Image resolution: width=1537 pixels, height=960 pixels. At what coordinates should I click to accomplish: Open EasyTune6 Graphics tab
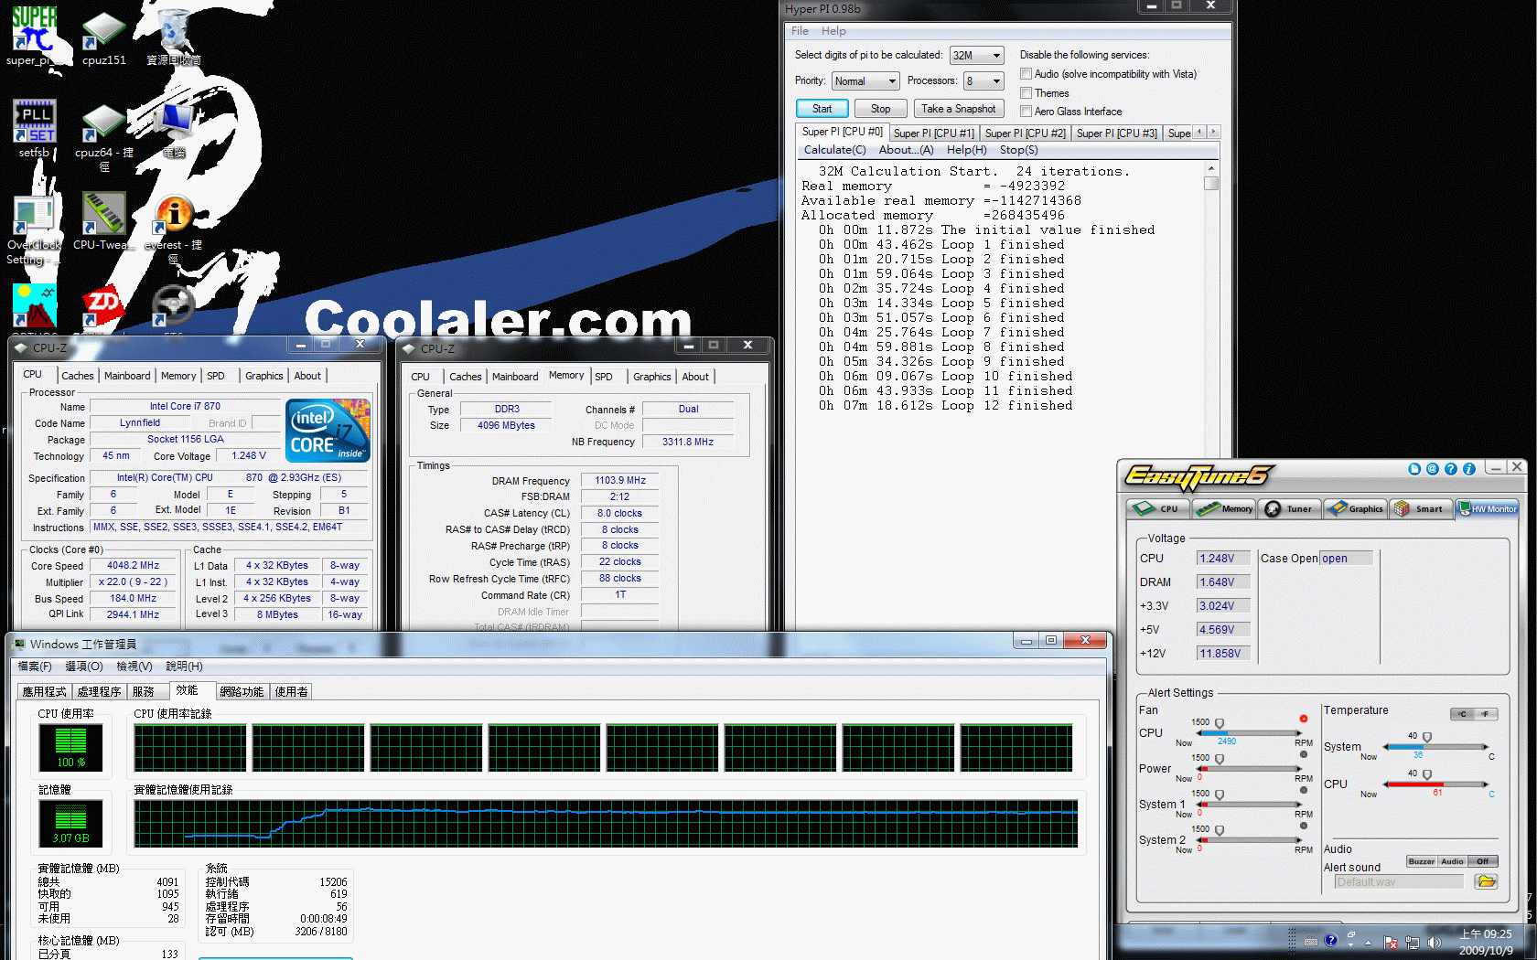pos(1356,508)
